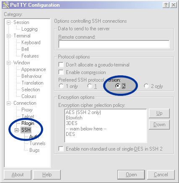Select 3DES in the cipher list
This screenshot has width=179, height=183.
(x=72, y=123)
